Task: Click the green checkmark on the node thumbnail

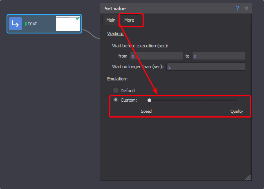Action: tap(78, 18)
